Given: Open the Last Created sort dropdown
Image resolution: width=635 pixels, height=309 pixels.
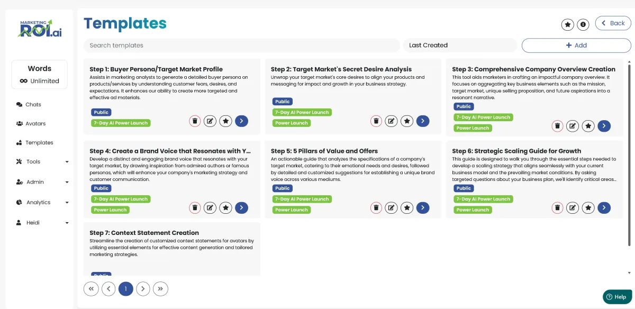Looking at the screenshot, I should coord(459,46).
